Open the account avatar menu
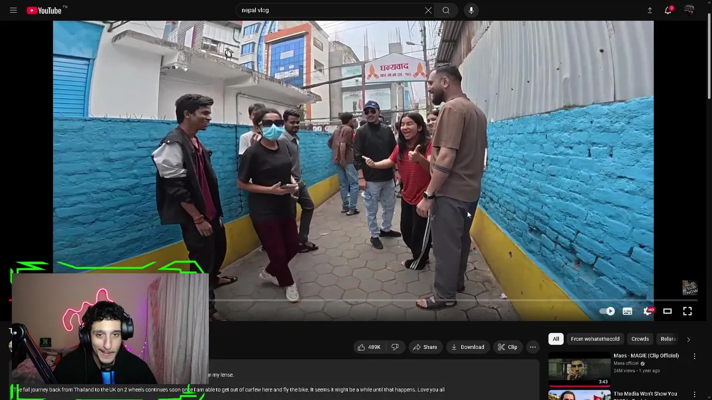This screenshot has height=400, width=712. pyautogui.click(x=689, y=10)
